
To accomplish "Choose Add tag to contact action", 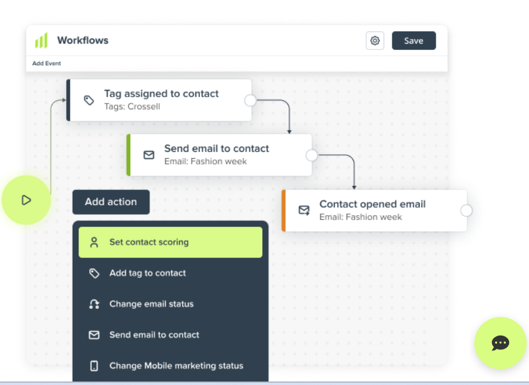I will coord(148,273).
